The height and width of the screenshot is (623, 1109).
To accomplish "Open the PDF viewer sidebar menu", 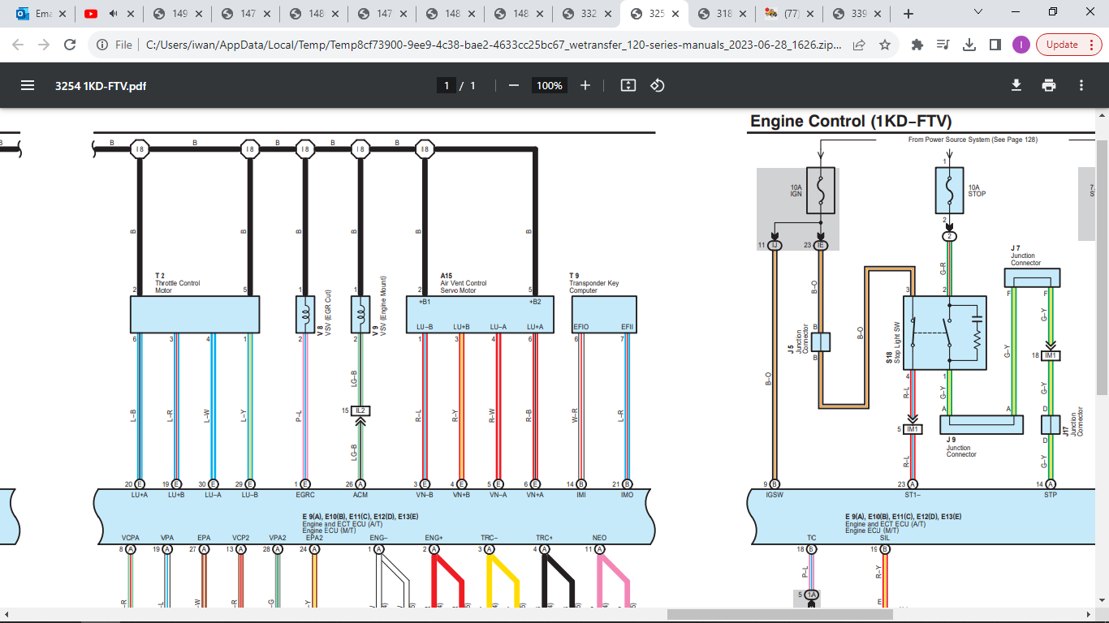I will pos(28,85).
